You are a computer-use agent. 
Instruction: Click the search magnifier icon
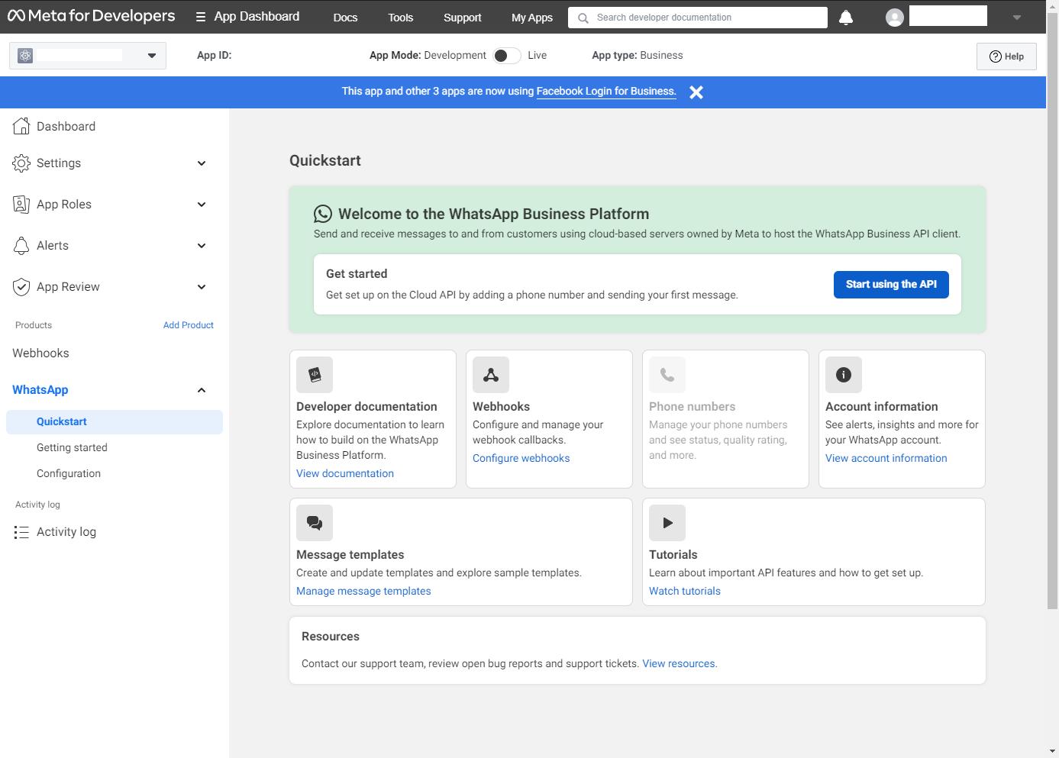(583, 18)
